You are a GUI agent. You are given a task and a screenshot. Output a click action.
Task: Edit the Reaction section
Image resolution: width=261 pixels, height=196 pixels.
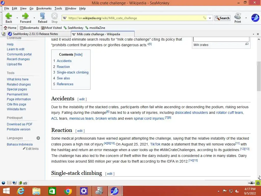[x=80, y=131]
